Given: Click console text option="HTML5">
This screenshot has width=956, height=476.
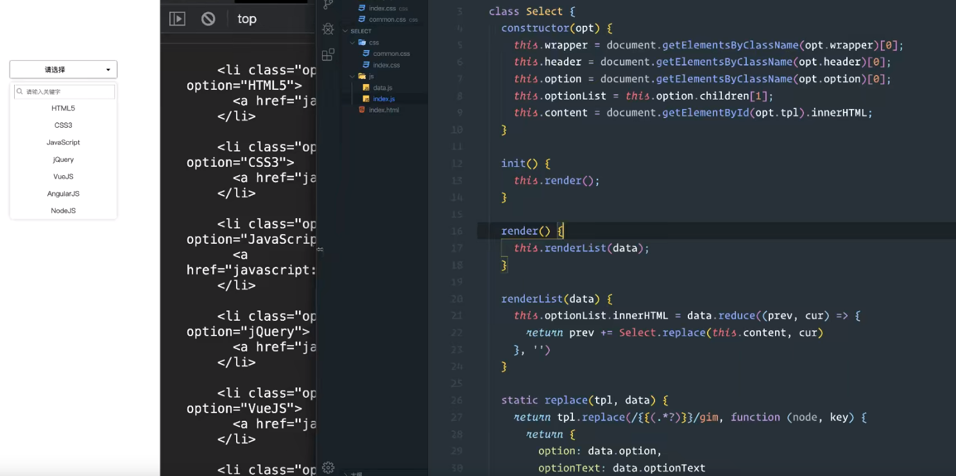Looking at the screenshot, I should (x=244, y=85).
